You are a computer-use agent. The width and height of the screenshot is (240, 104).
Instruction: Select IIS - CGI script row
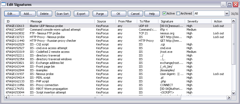click(x=118, y=44)
